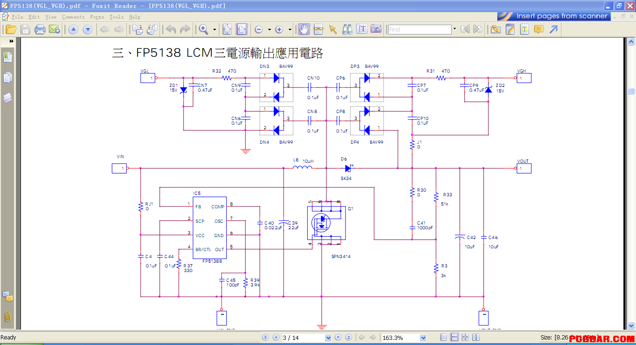Click the Previous View left arrow in toolbar
The image size is (636, 345).
[x=105, y=29]
